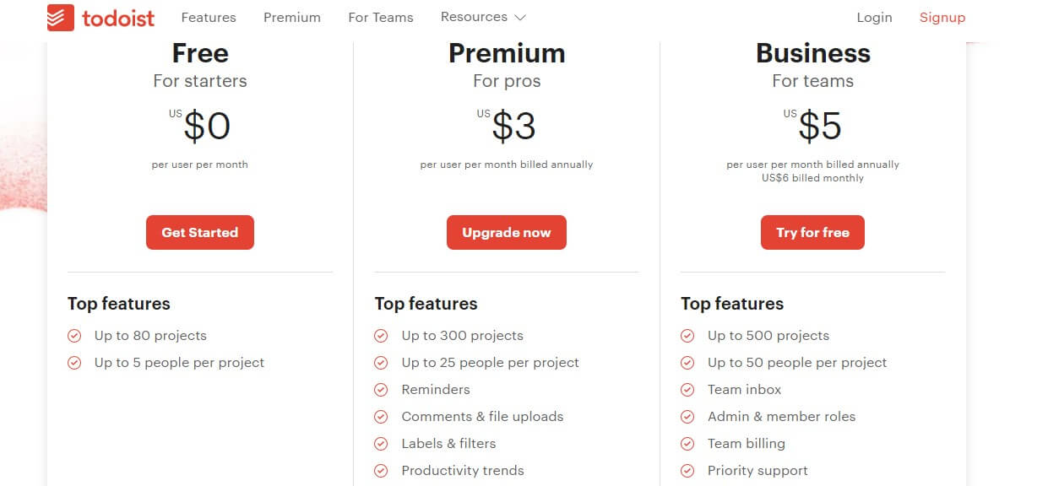The image size is (1048, 486).
Task: Click checkmark icon beside Reminders
Action: pyautogui.click(x=382, y=390)
